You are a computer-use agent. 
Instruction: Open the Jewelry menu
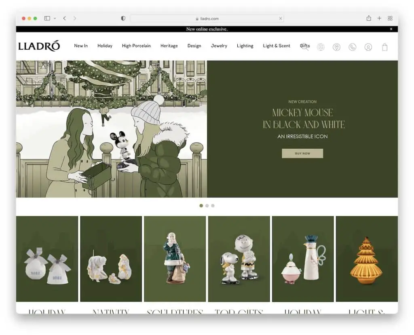219,46
